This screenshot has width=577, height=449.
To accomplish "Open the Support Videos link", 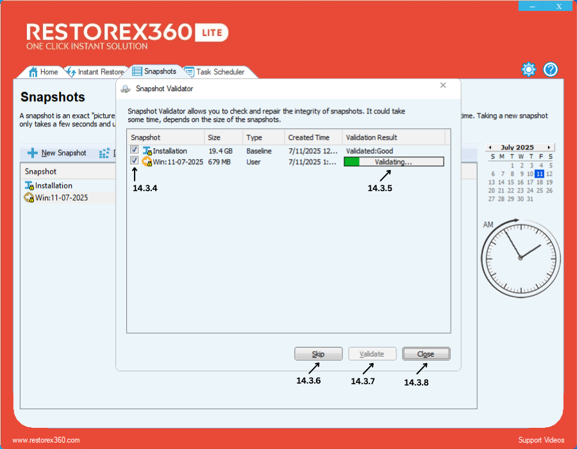I will 541,440.
